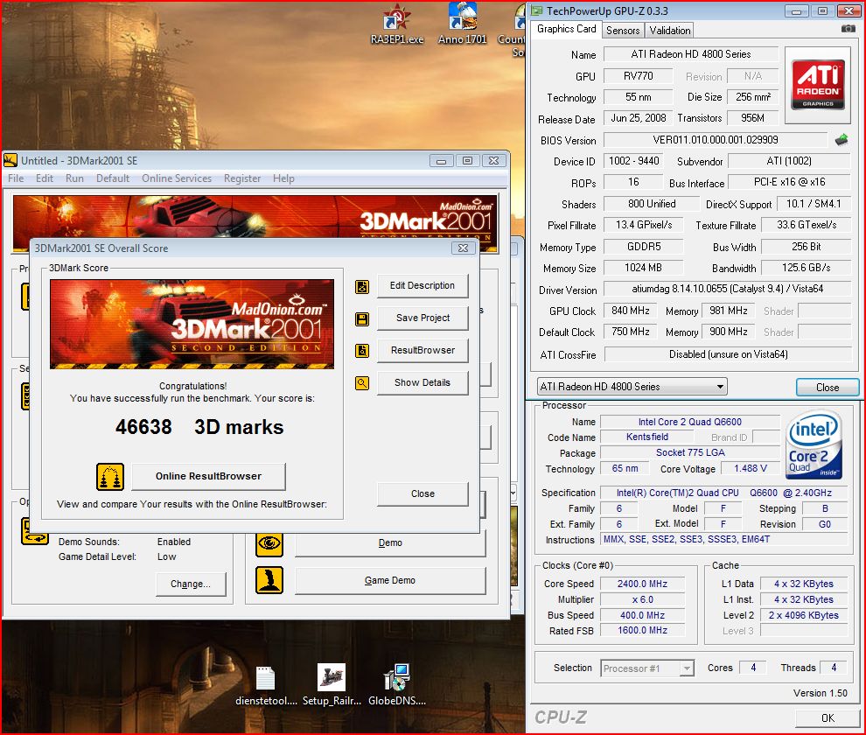Screen dimensions: 866x735
Task: Click the eye icon beside Demo
Action: pos(269,542)
